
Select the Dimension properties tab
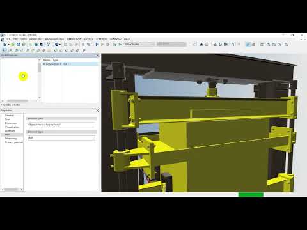[x=11, y=123]
